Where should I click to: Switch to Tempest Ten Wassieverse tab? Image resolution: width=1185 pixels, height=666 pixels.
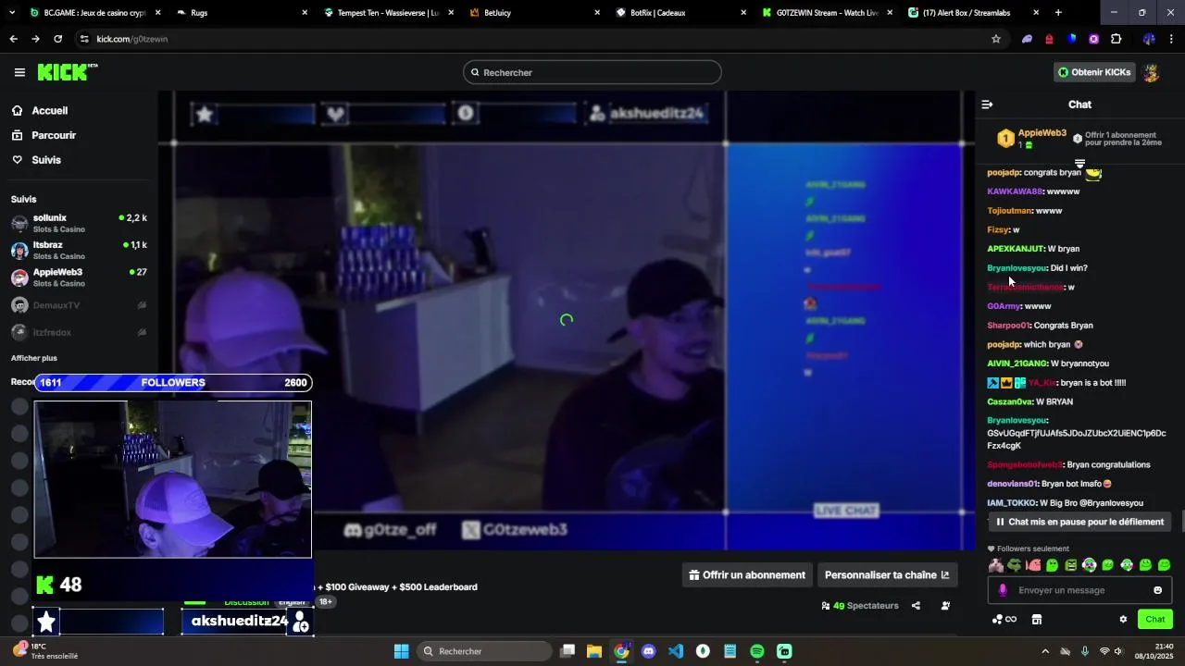click(387, 13)
